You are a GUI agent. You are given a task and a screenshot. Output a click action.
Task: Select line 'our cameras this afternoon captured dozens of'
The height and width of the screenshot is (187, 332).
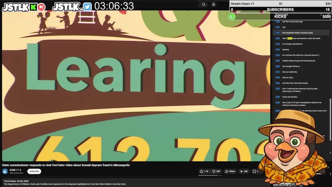click(301, 55)
